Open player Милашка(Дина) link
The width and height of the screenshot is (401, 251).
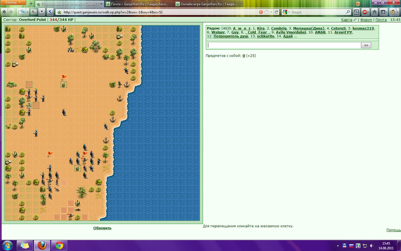[309, 29]
